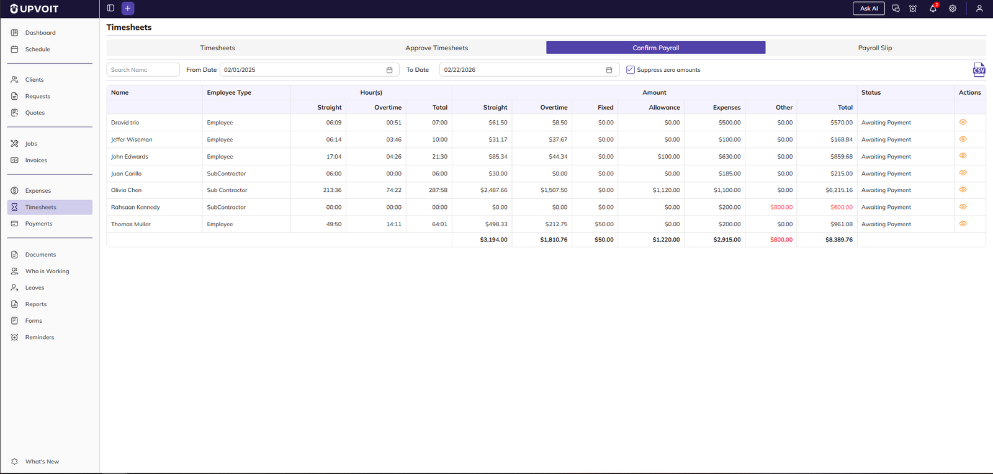The image size is (993, 474).
Task: Open Requests in sidebar
Action: click(50, 96)
